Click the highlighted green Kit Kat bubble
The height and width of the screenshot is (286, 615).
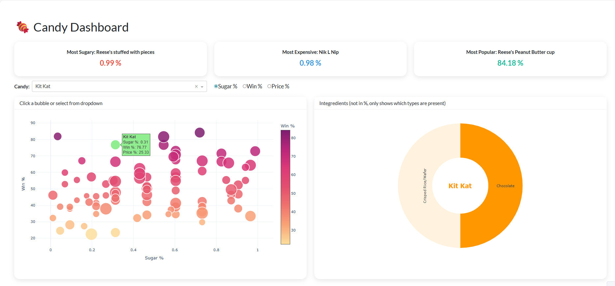click(x=115, y=144)
